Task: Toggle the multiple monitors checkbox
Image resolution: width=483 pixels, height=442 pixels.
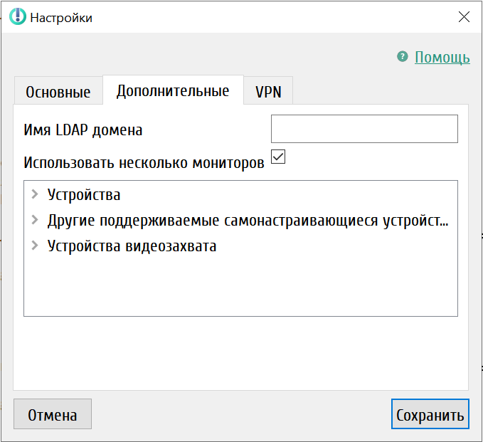Action: [x=278, y=157]
